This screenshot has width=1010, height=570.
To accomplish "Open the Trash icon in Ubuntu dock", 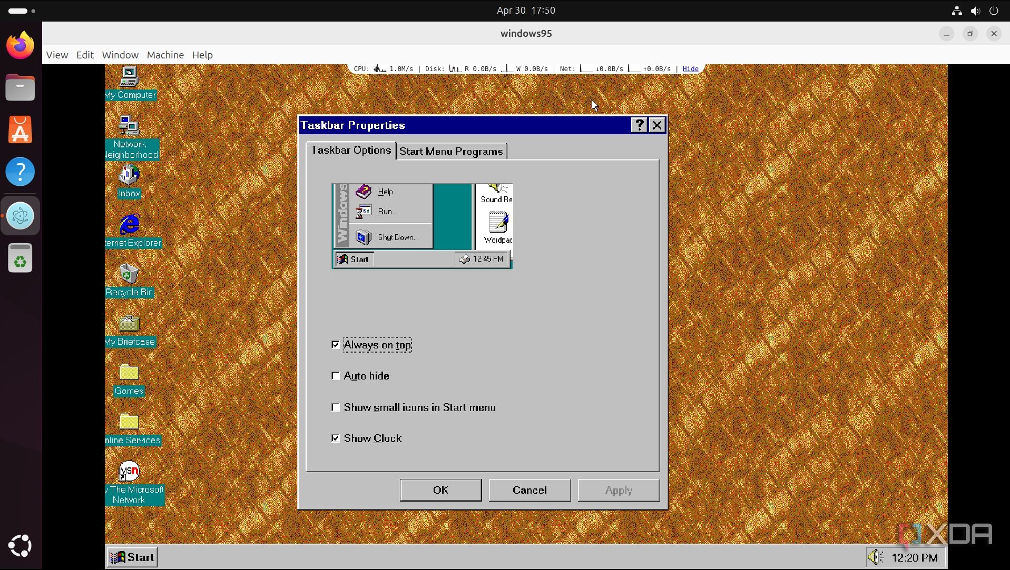I will (x=20, y=258).
